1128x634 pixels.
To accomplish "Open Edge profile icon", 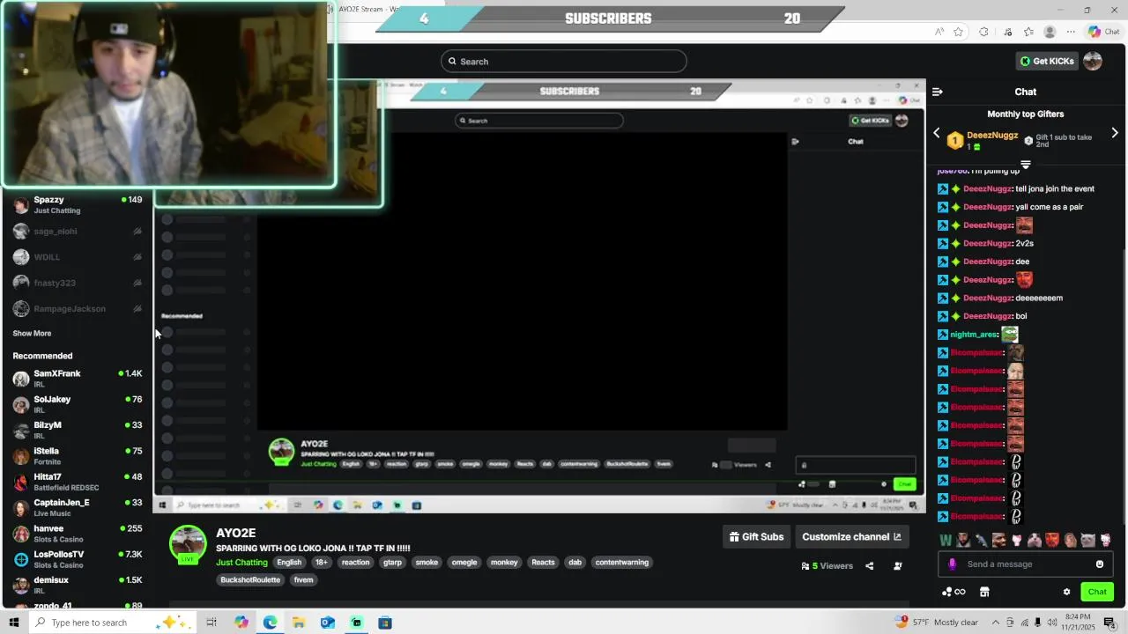I will [1050, 32].
